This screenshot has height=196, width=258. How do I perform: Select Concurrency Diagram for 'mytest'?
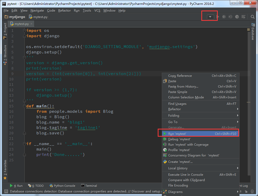tap(201, 155)
